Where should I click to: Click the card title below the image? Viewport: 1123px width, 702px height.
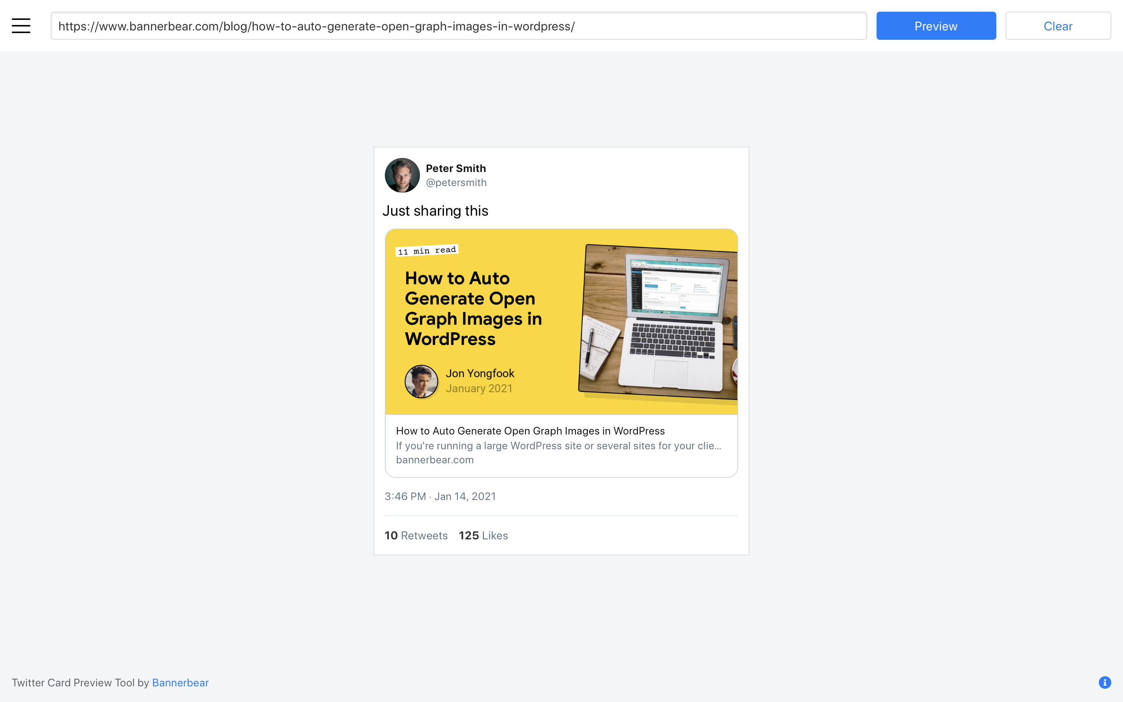click(530, 431)
